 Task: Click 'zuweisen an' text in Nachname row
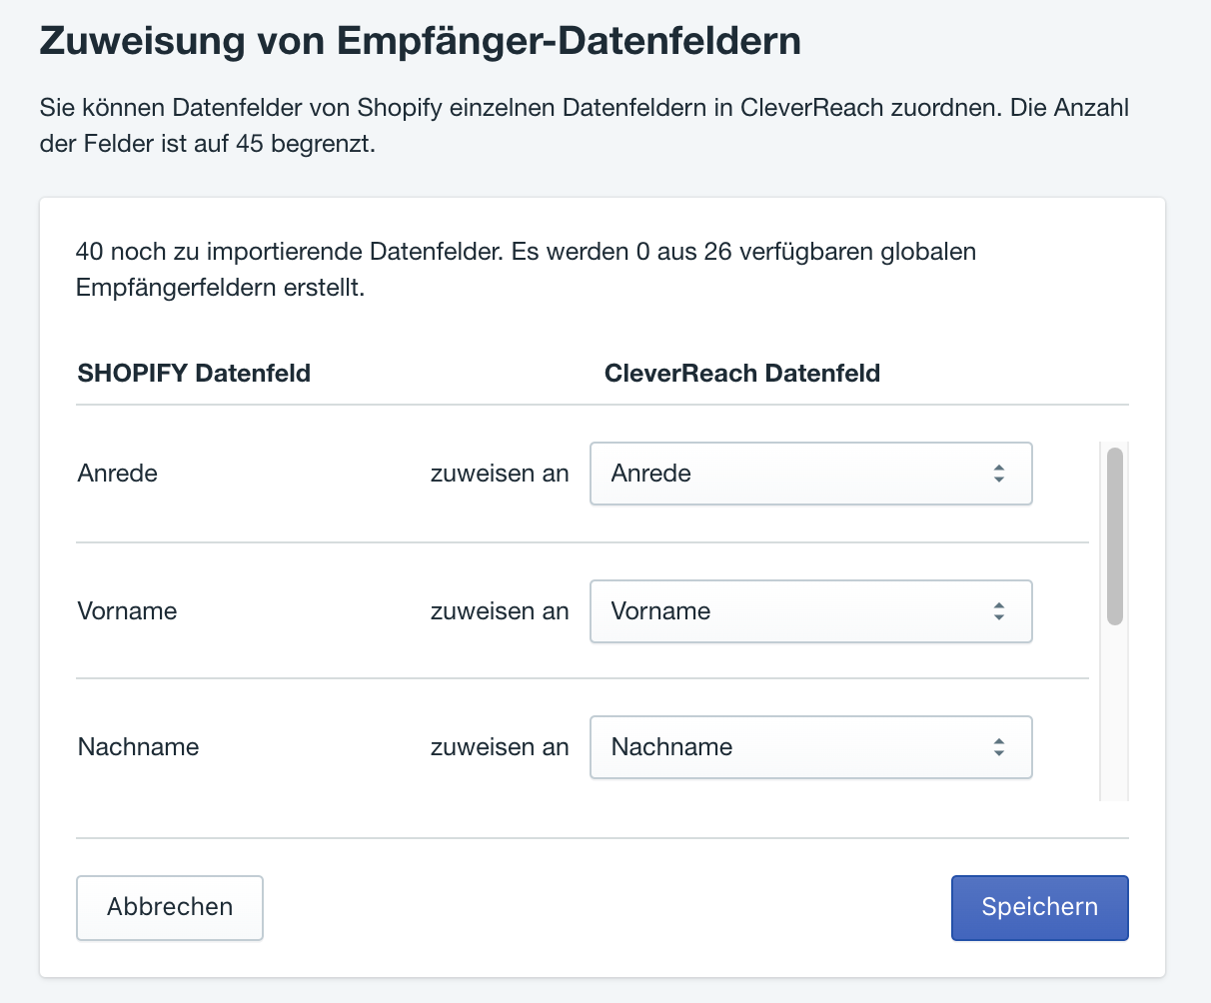tap(500, 747)
